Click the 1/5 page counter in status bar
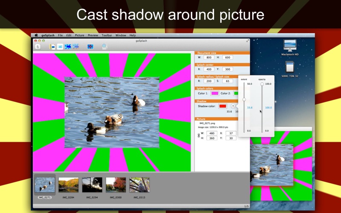Image resolution: width=341 pixels, height=213 pixels. tap(246, 206)
